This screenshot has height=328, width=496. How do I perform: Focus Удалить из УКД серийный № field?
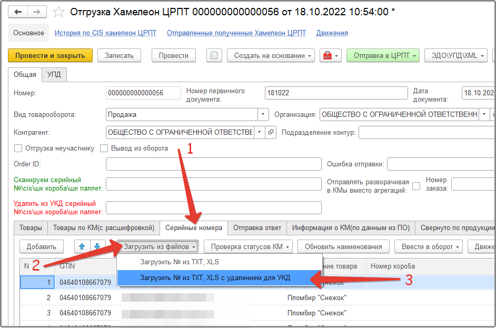point(214,208)
